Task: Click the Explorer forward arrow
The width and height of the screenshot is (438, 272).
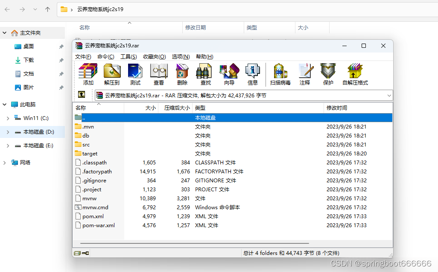Action: (22, 9)
